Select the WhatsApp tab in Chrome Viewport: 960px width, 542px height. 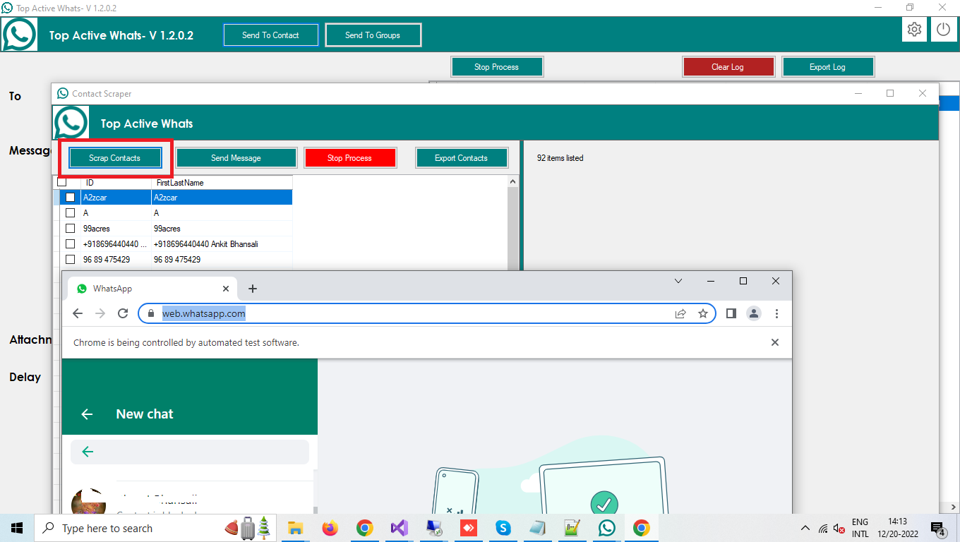(152, 289)
